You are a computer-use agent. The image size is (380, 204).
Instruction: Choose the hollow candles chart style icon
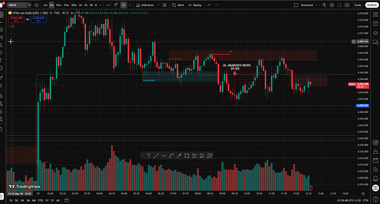116,5
